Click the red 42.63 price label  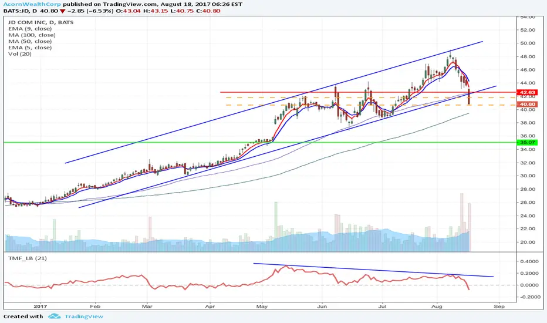[528, 93]
